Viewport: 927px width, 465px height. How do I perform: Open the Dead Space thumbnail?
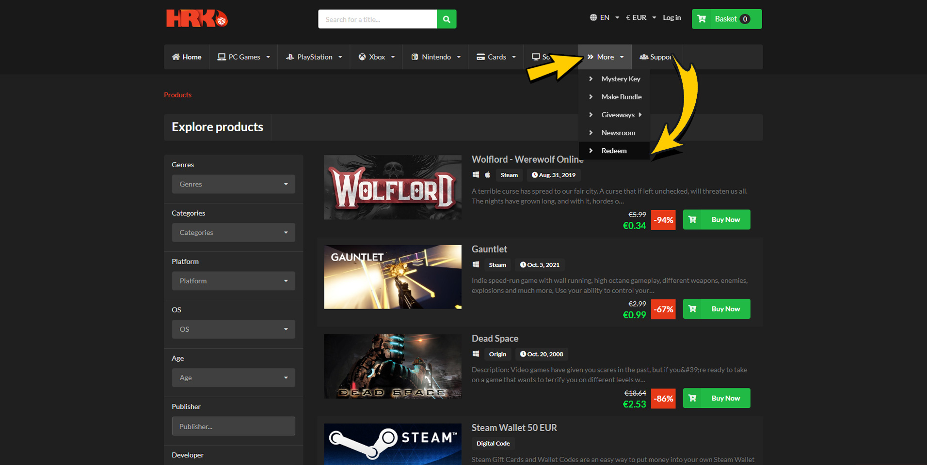(393, 366)
